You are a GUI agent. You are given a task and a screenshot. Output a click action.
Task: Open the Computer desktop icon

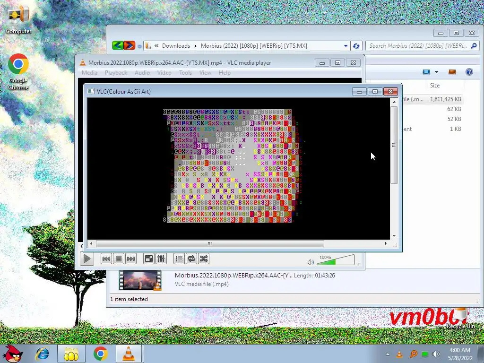(x=18, y=19)
